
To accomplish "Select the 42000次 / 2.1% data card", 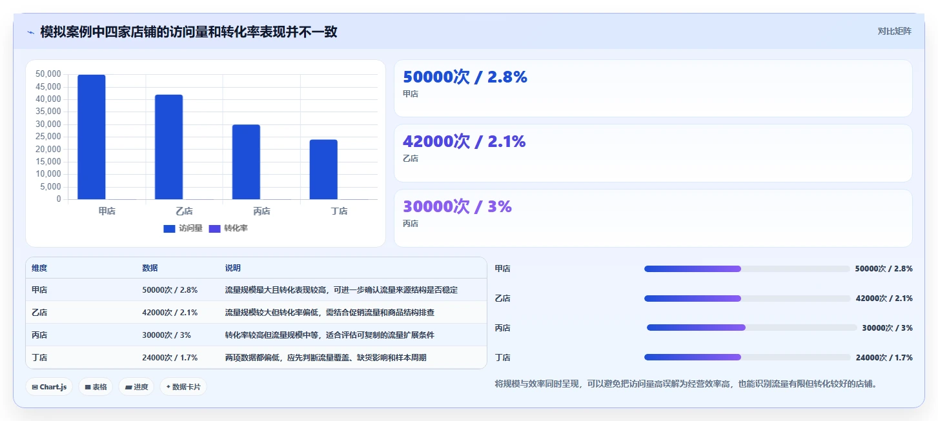I will (x=653, y=153).
